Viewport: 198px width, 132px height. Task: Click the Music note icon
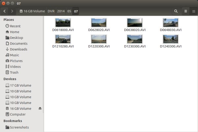click(x=7, y=55)
